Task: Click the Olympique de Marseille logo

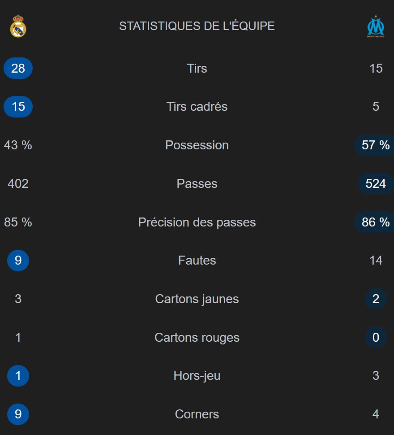Action: (376, 26)
